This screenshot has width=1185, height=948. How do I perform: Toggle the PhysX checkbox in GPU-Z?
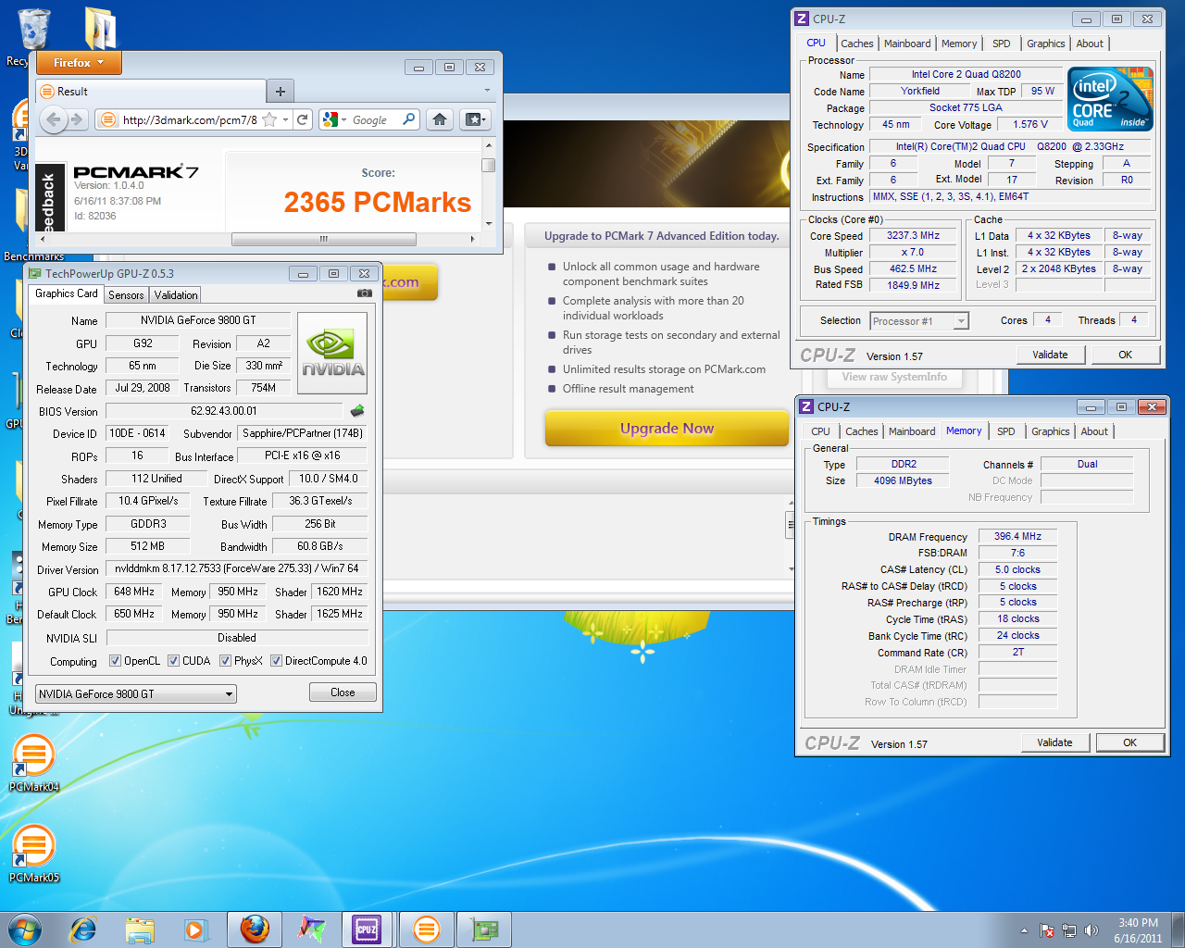(225, 660)
